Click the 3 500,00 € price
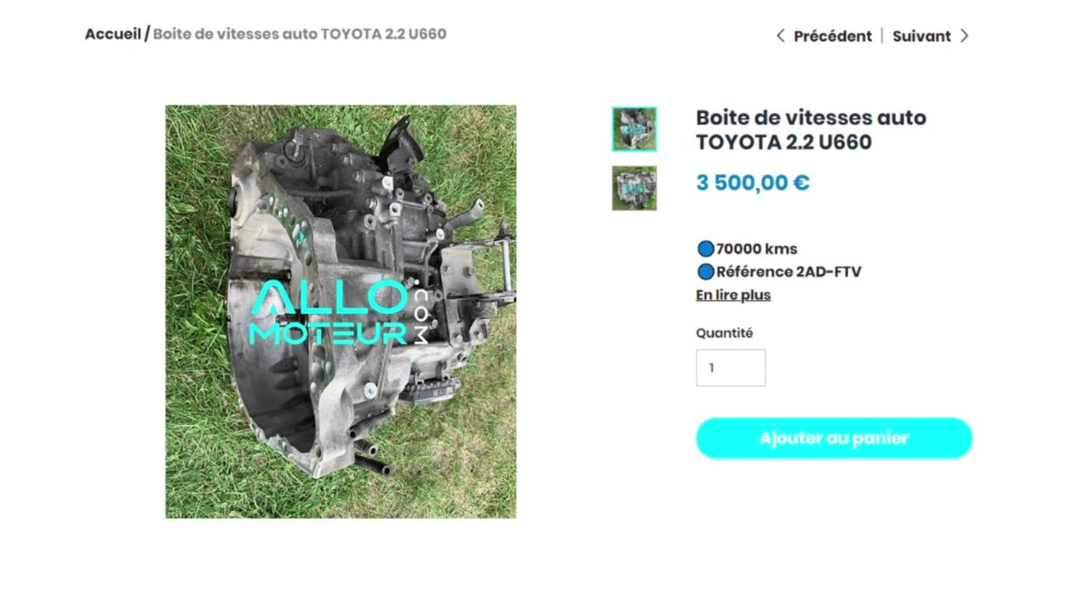 click(x=753, y=183)
